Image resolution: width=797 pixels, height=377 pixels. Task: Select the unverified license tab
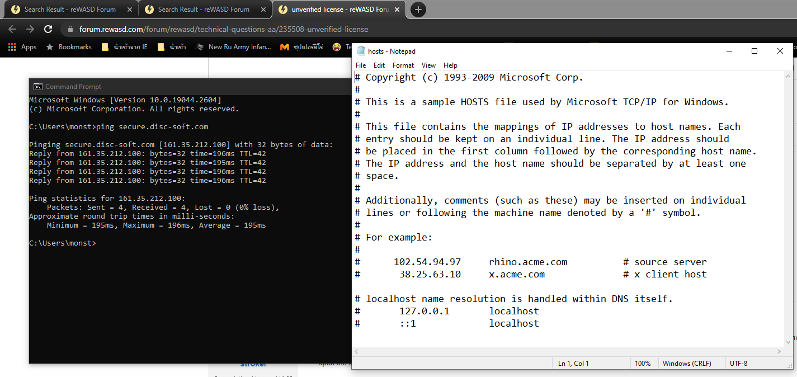click(333, 10)
